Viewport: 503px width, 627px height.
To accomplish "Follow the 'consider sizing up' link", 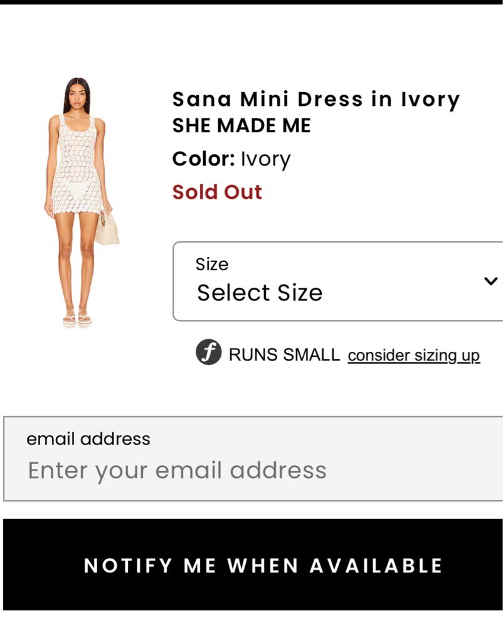I will point(413,356).
